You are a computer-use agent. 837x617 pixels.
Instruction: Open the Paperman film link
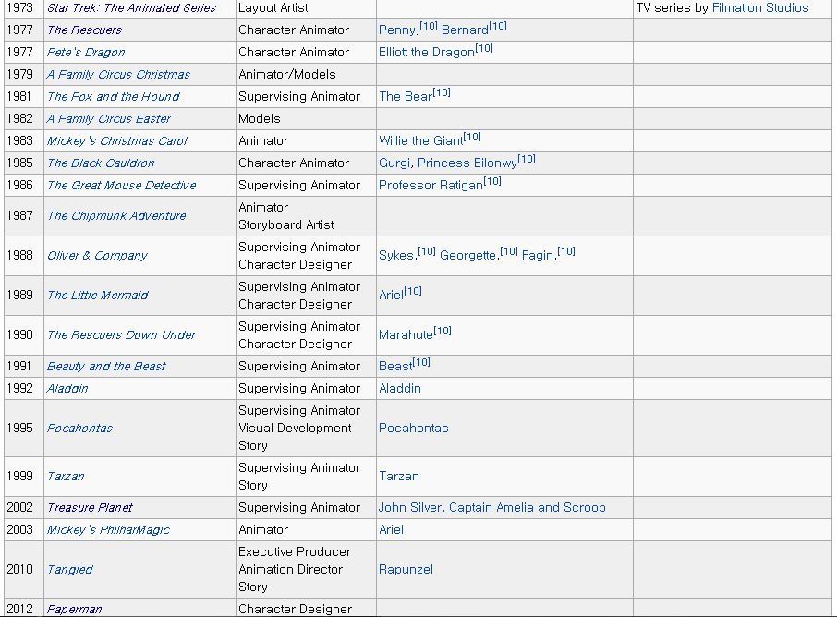click(x=74, y=610)
